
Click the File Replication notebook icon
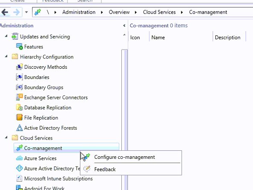(19, 117)
